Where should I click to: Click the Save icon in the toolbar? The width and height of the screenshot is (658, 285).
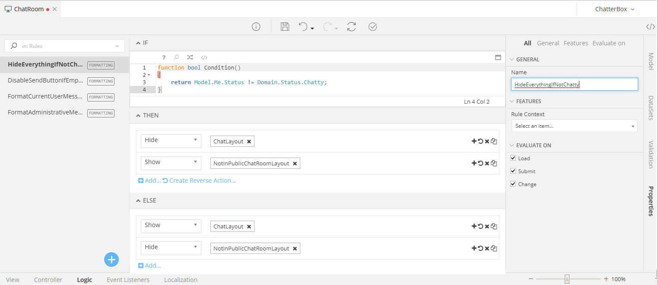point(285,27)
